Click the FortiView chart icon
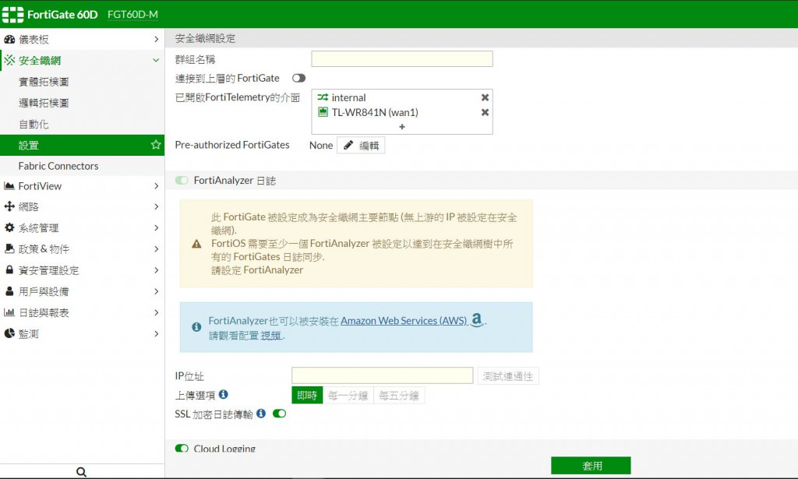Viewport: 798px width, 479px height. click(x=9, y=186)
